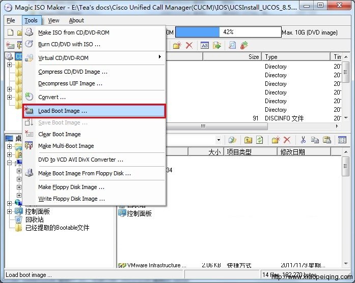Viewport: 355px width, 283px height.
Task: Collapse the expanded computer node in local tree
Action: coord(9,163)
